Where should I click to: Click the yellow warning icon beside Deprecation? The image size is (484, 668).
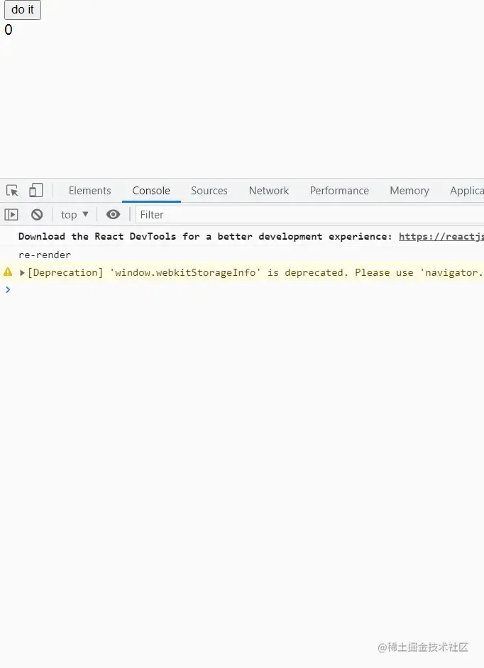[x=8, y=272]
